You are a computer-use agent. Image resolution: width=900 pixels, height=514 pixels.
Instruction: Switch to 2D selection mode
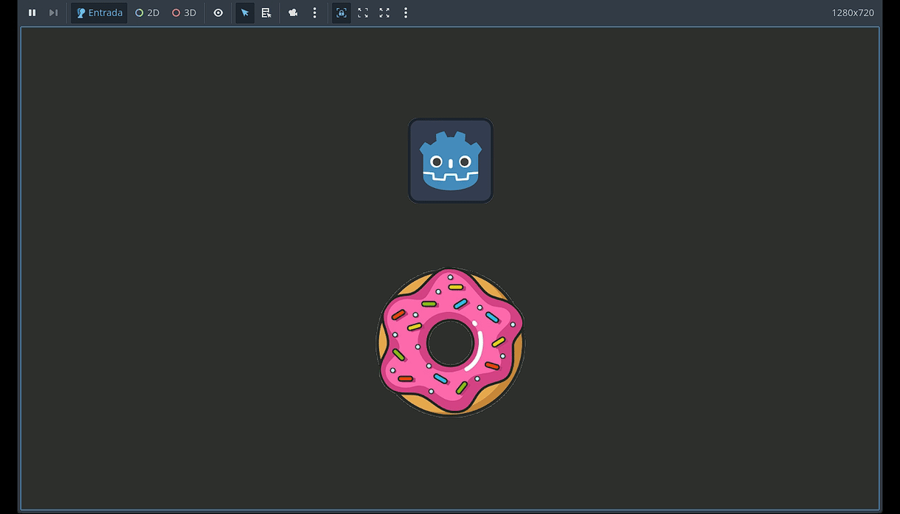coord(148,13)
